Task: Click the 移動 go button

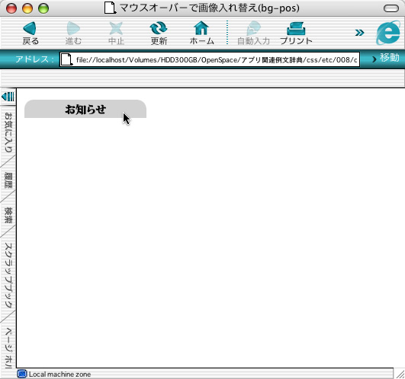Action: [386, 59]
